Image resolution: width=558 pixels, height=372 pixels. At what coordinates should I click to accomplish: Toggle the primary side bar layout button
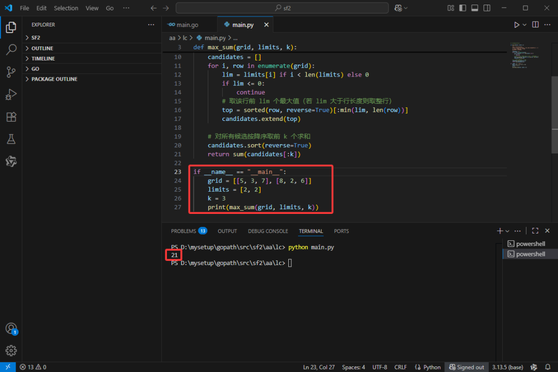(x=462, y=8)
